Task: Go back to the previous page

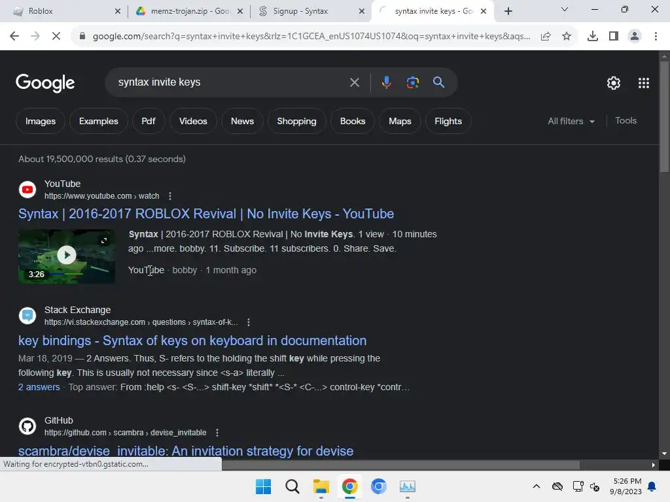Action: (x=14, y=37)
